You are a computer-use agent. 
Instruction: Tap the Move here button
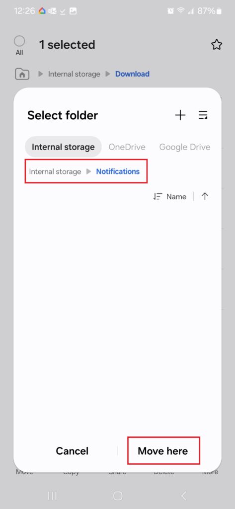coord(163,451)
